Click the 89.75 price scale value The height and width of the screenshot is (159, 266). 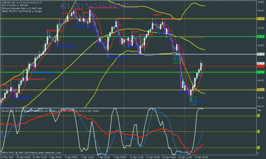pos(260,106)
